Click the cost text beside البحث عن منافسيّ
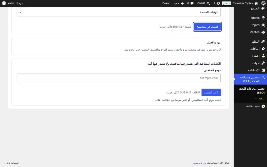This screenshot has width=267, height=167. click(x=175, y=27)
